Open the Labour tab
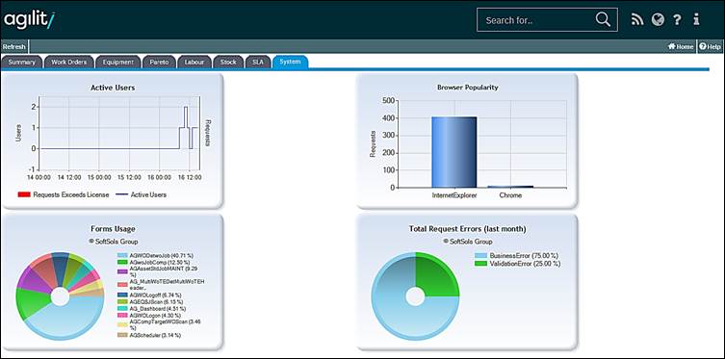The image size is (725, 359). pyautogui.click(x=194, y=62)
